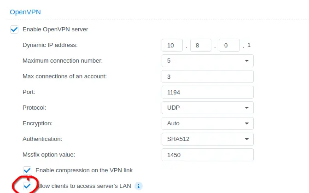Toggle Allow clients to access server's LAN
This screenshot has width=309, height=193.
point(27,186)
